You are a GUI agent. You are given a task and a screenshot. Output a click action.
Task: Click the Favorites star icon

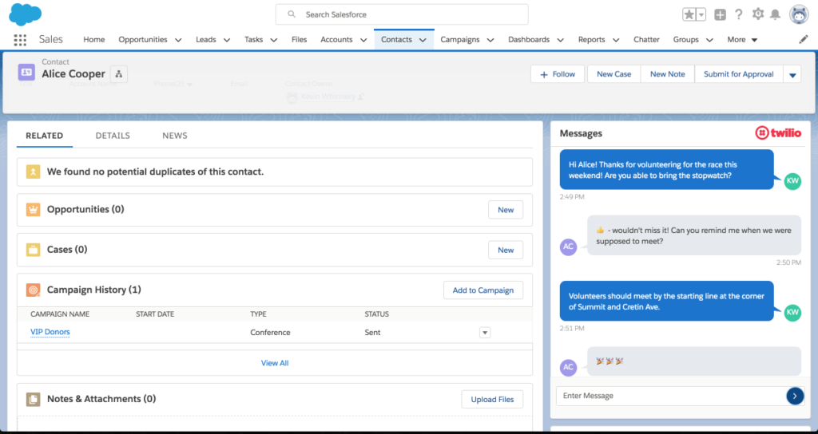click(689, 14)
